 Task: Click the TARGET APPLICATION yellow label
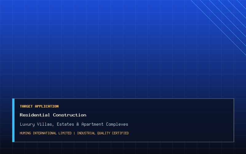coord(39,106)
